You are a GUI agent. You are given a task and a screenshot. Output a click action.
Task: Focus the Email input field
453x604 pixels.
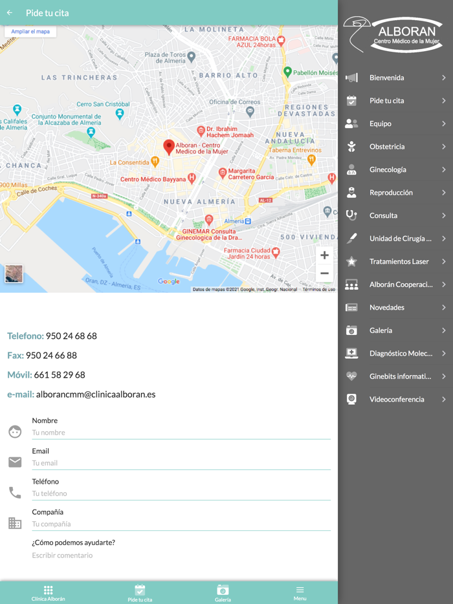click(181, 463)
